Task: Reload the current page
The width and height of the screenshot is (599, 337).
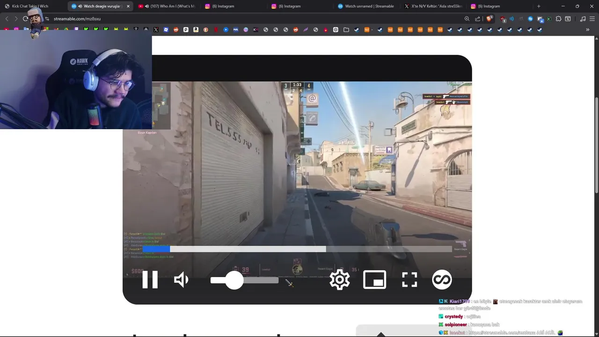Action: point(25,19)
